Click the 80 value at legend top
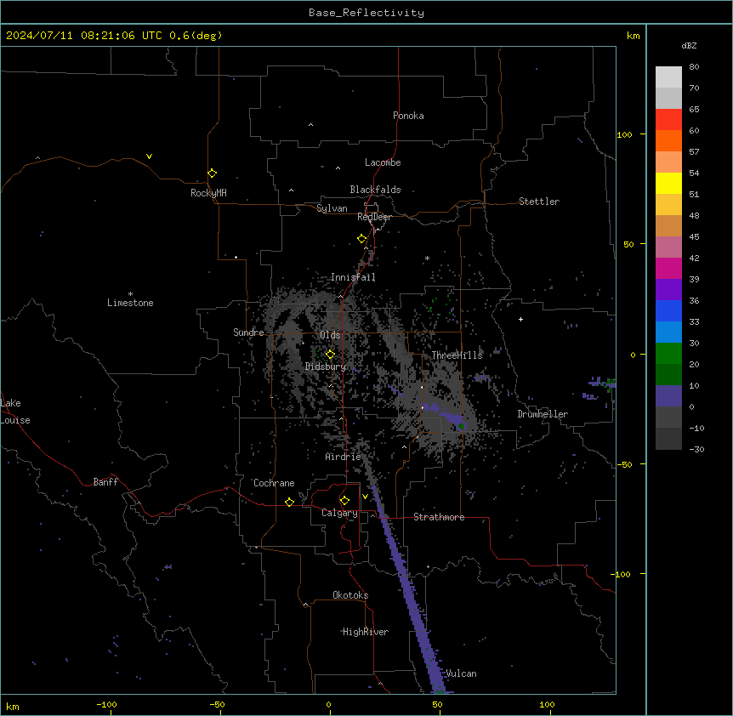This screenshot has height=716, width=733. pos(694,67)
